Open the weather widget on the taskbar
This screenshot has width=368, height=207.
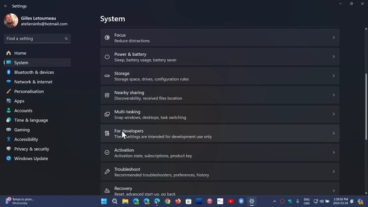(x=20, y=201)
